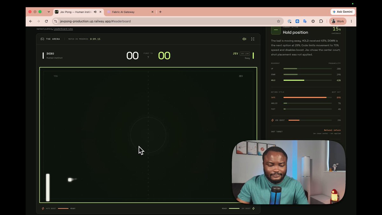Viewport: 382px width, 215px height.
Task: Mute the arena sound with the speaker icon
Action: (x=244, y=39)
